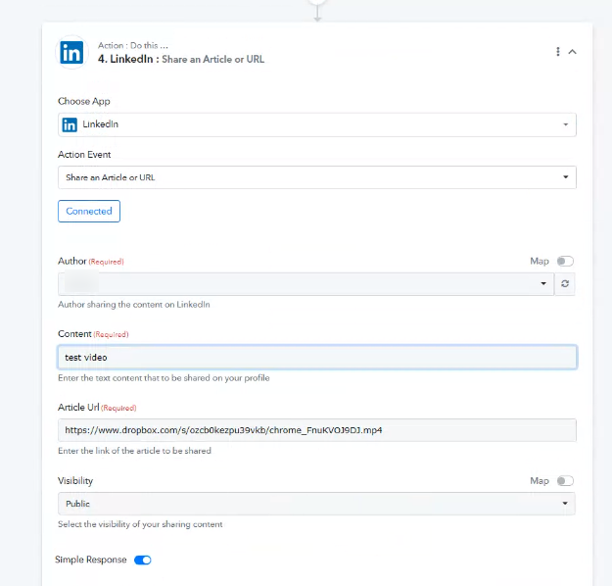Click the 'Action : Do this ...' text
This screenshot has height=586, width=612.
(x=133, y=45)
